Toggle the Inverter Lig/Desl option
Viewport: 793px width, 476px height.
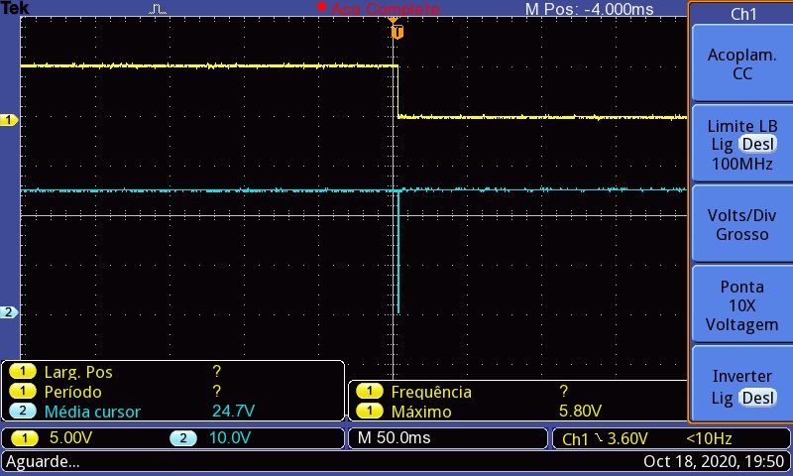pos(741,386)
